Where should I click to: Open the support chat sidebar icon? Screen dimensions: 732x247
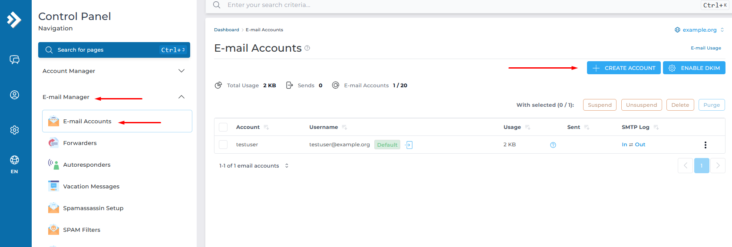(14, 59)
